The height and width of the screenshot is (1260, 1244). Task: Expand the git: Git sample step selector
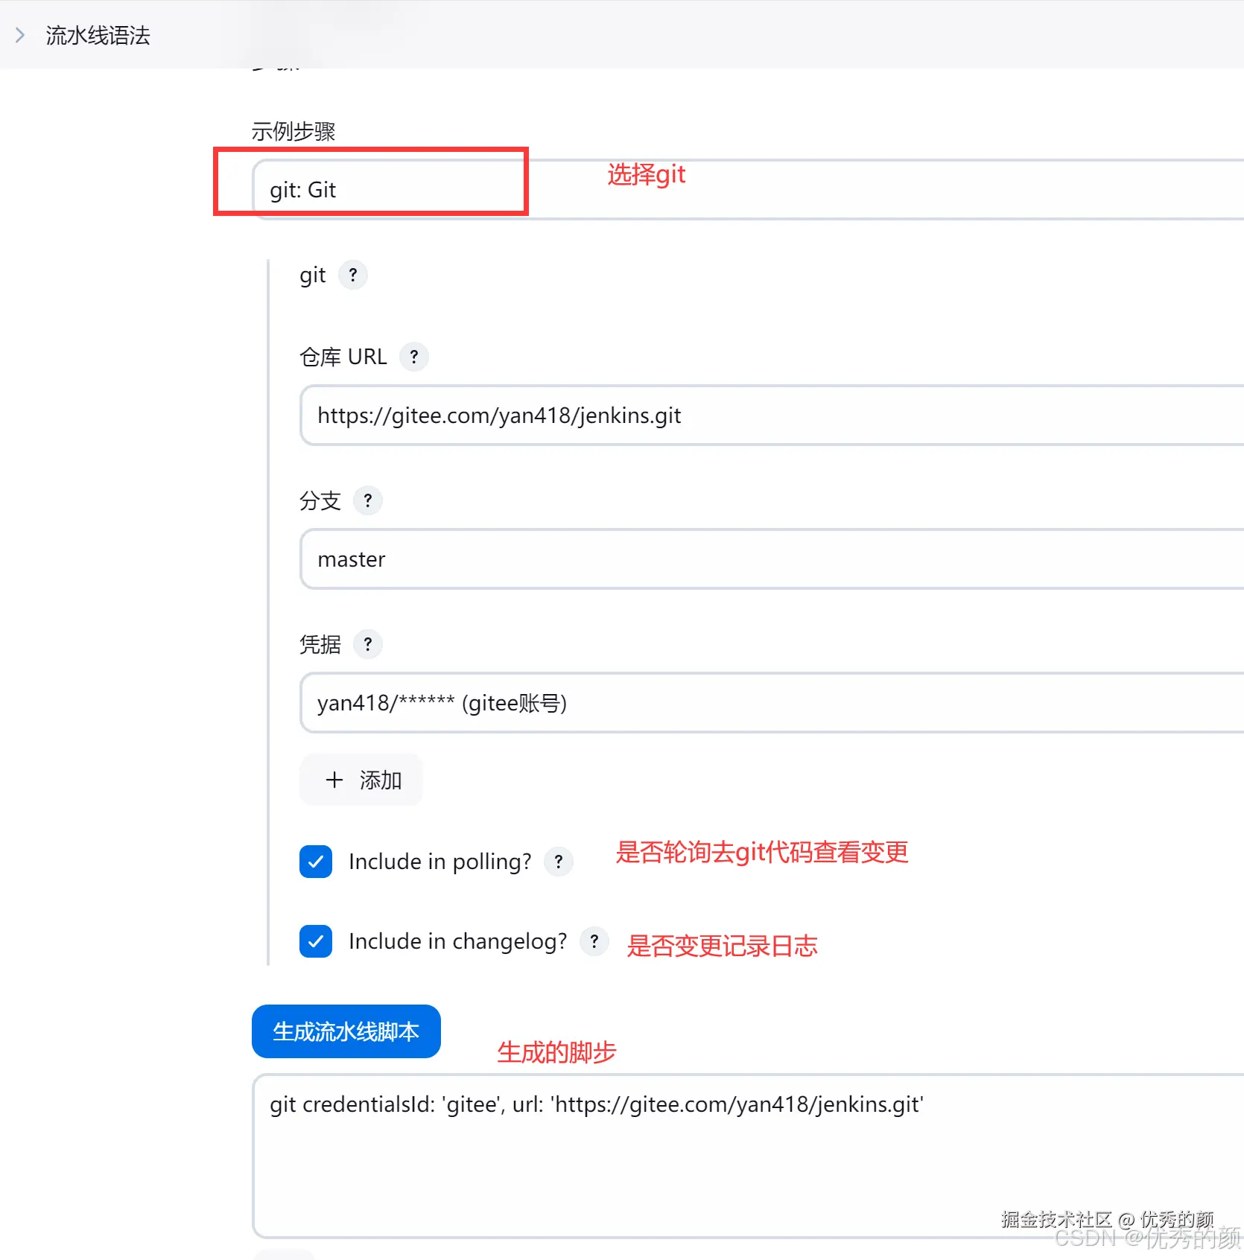tap(389, 189)
